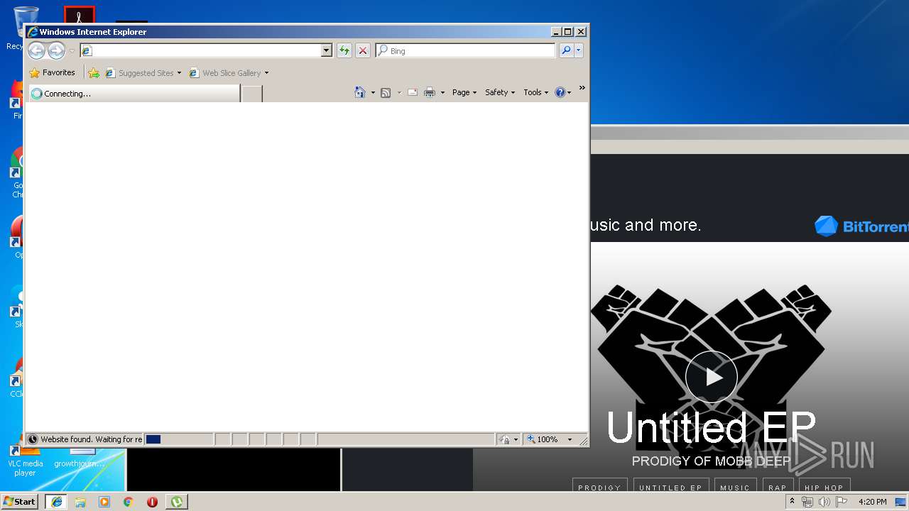The image size is (909, 511).
Task: Open the Windows Start menu
Action: 20,502
